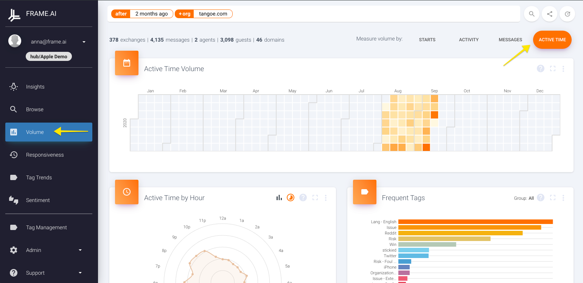
Task: Click the Sentiment thumbs icon
Action: click(14, 200)
